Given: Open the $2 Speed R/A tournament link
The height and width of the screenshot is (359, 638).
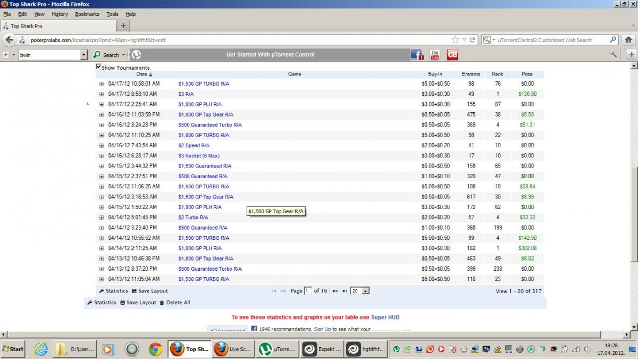Looking at the screenshot, I should (x=194, y=146).
